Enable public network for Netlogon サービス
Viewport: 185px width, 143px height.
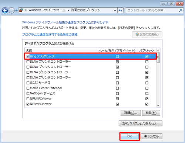pos(147,94)
